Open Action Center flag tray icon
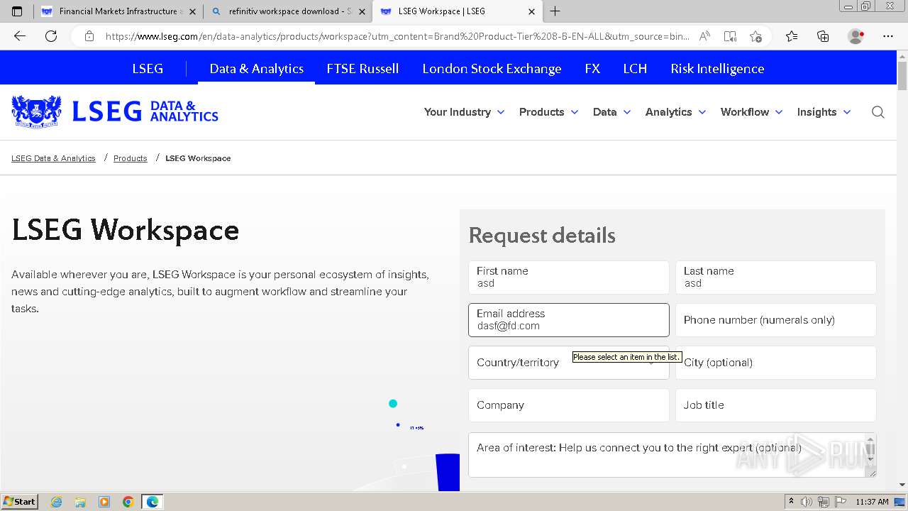This screenshot has width=908, height=511. click(839, 502)
